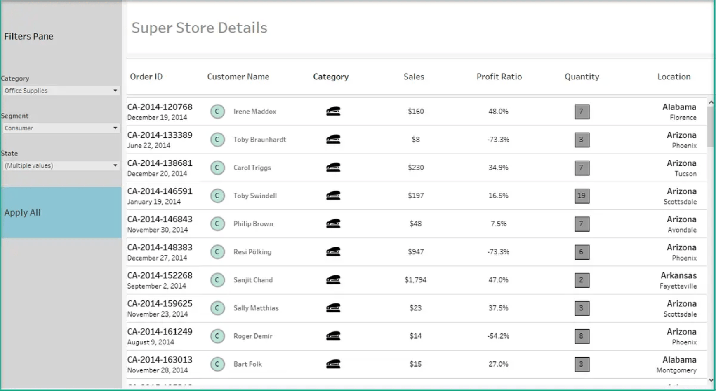Select order ID CA-2014-152268

click(x=160, y=275)
